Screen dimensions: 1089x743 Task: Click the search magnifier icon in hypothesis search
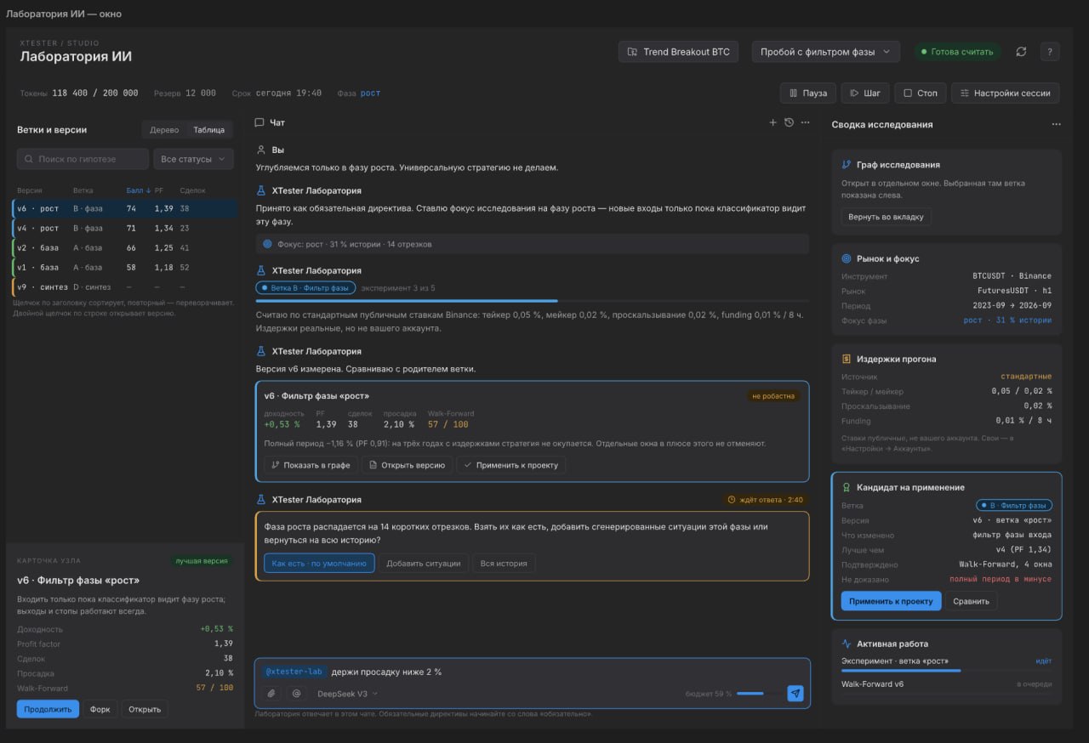29,159
